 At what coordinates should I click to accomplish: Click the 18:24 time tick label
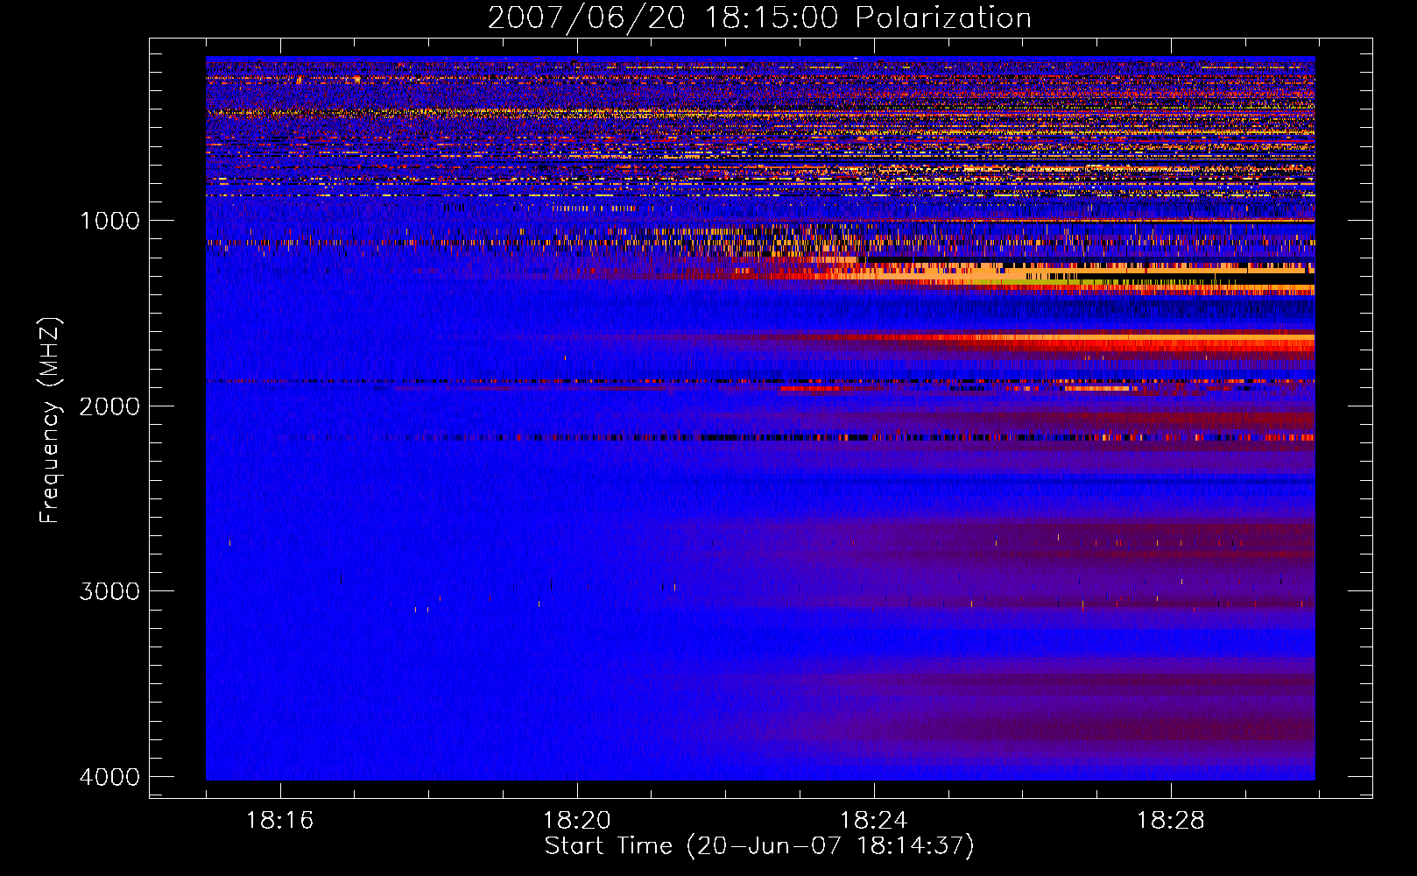874,820
